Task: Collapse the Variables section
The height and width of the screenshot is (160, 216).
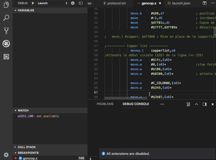Action: tap(15, 10)
